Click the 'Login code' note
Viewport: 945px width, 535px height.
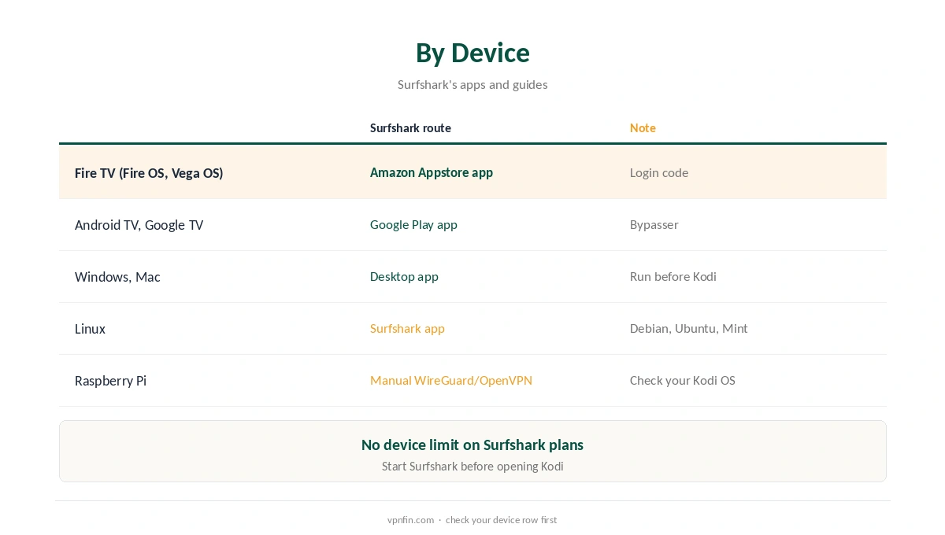659,172
